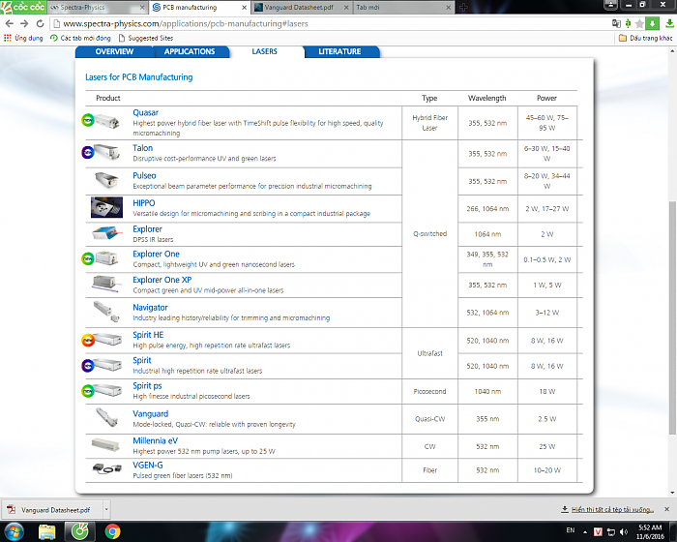Expand the Vanguard Datasheet download options arrow
Image resolution: width=677 pixels, height=542 pixels.
tap(106, 510)
